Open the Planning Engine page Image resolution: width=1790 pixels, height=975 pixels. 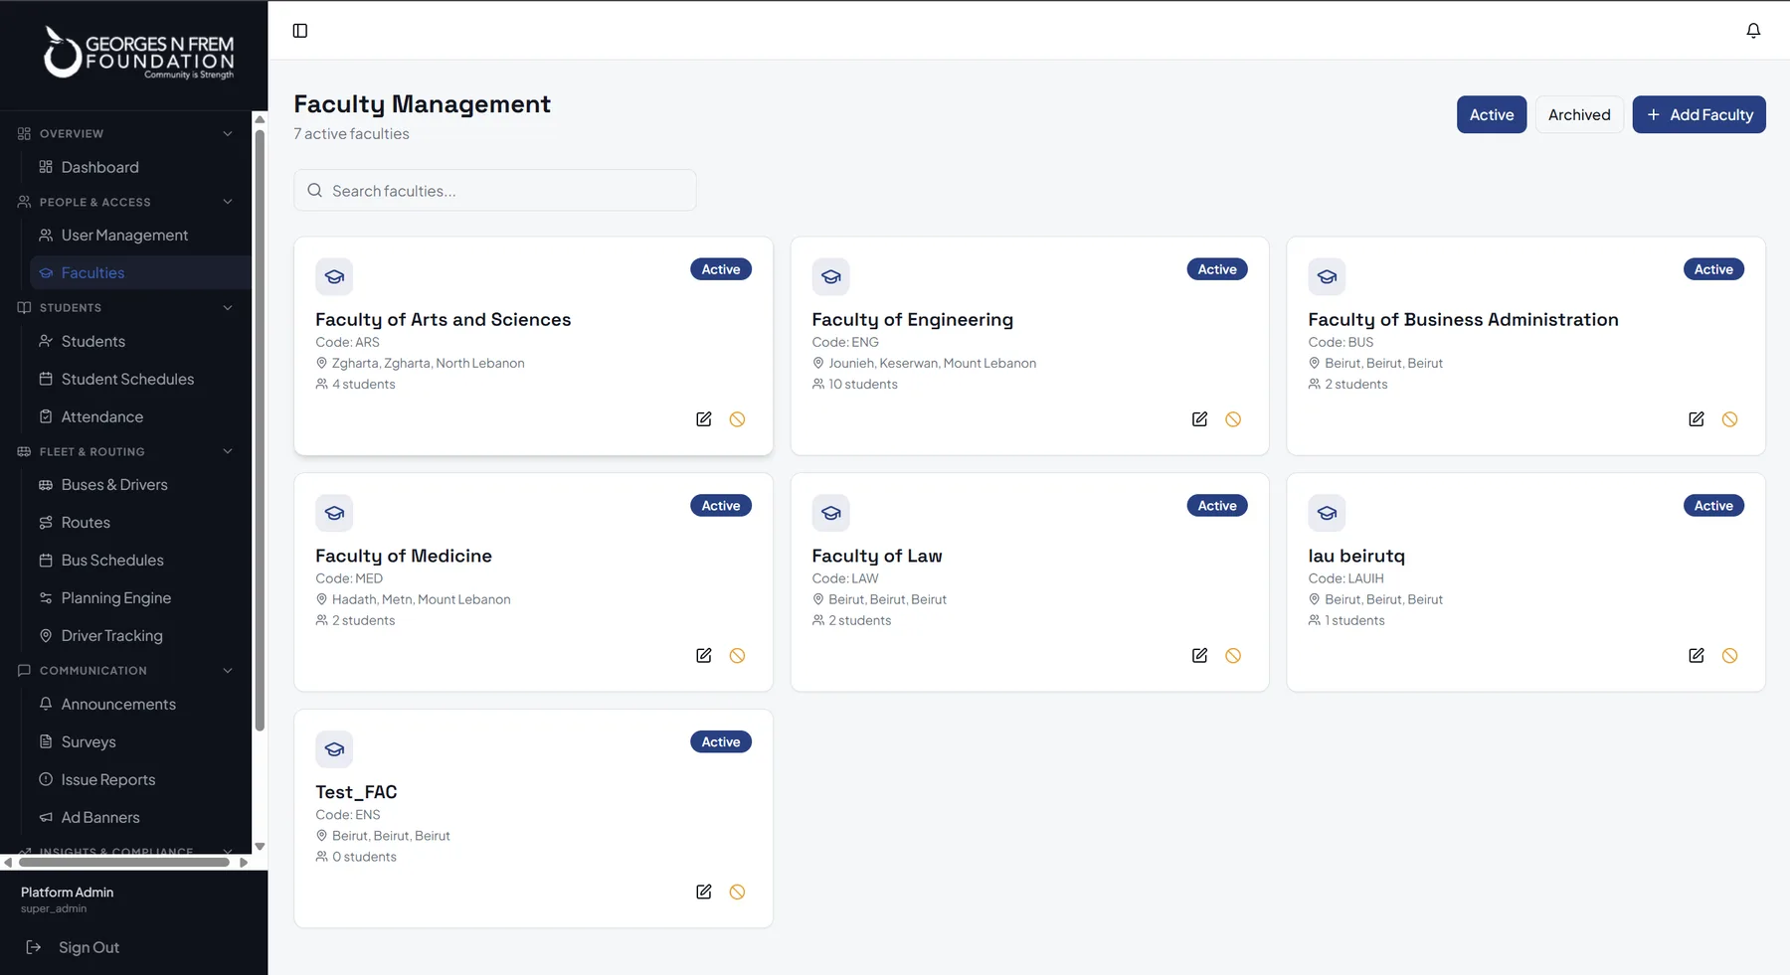pos(139,598)
